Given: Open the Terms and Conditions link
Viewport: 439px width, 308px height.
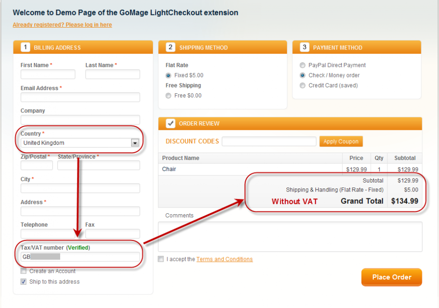Looking at the screenshot, I should (224, 260).
